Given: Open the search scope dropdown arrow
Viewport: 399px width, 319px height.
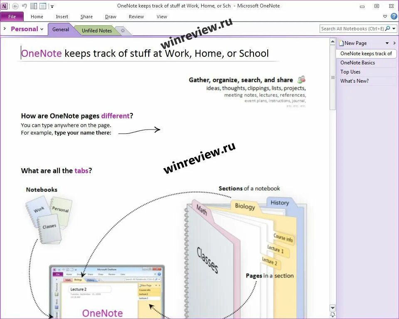Looking at the screenshot, I should click(394, 29).
